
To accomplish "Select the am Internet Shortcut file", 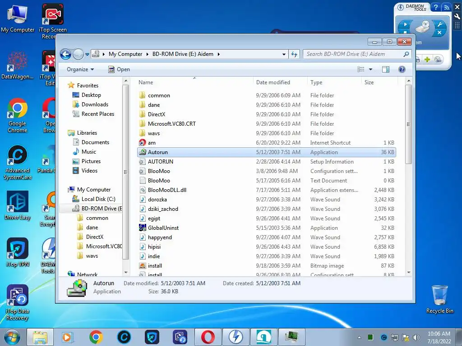I will tap(266, 143).
